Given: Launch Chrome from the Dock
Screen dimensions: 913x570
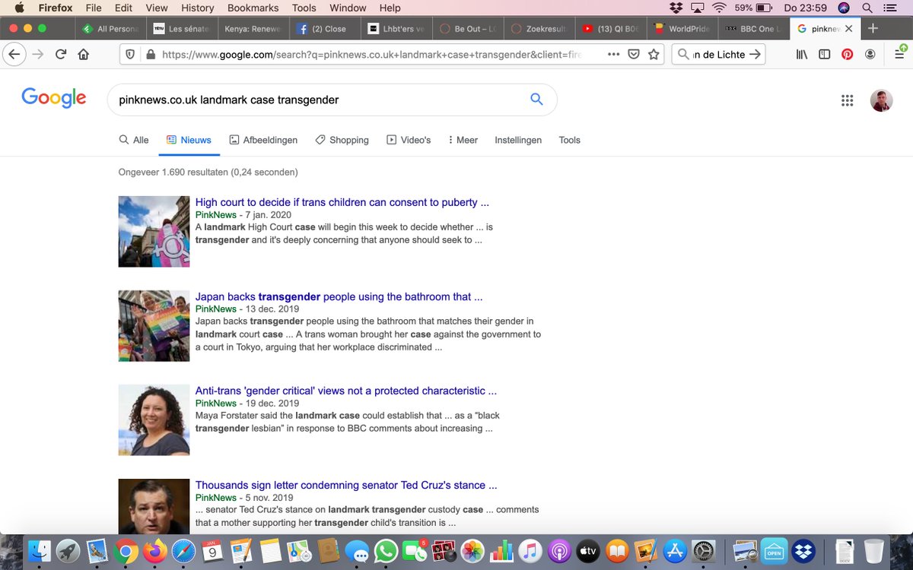Looking at the screenshot, I should [126, 551].
